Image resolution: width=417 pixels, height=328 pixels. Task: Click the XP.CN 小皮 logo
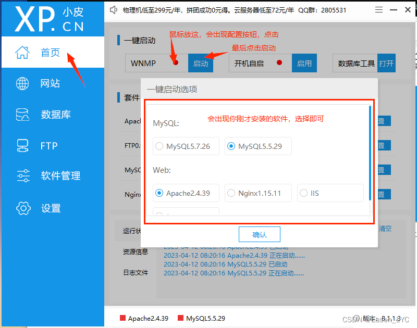[50, 19]
